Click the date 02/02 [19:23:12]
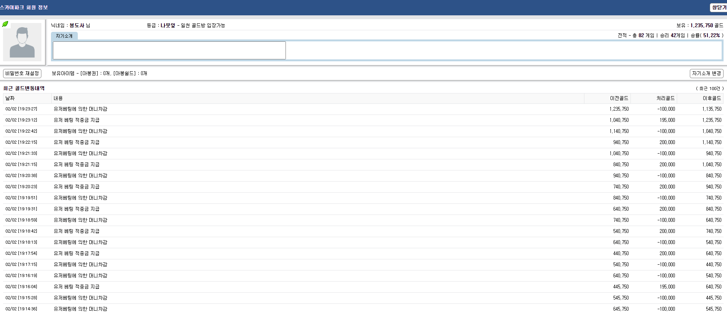 pos(21,120)
